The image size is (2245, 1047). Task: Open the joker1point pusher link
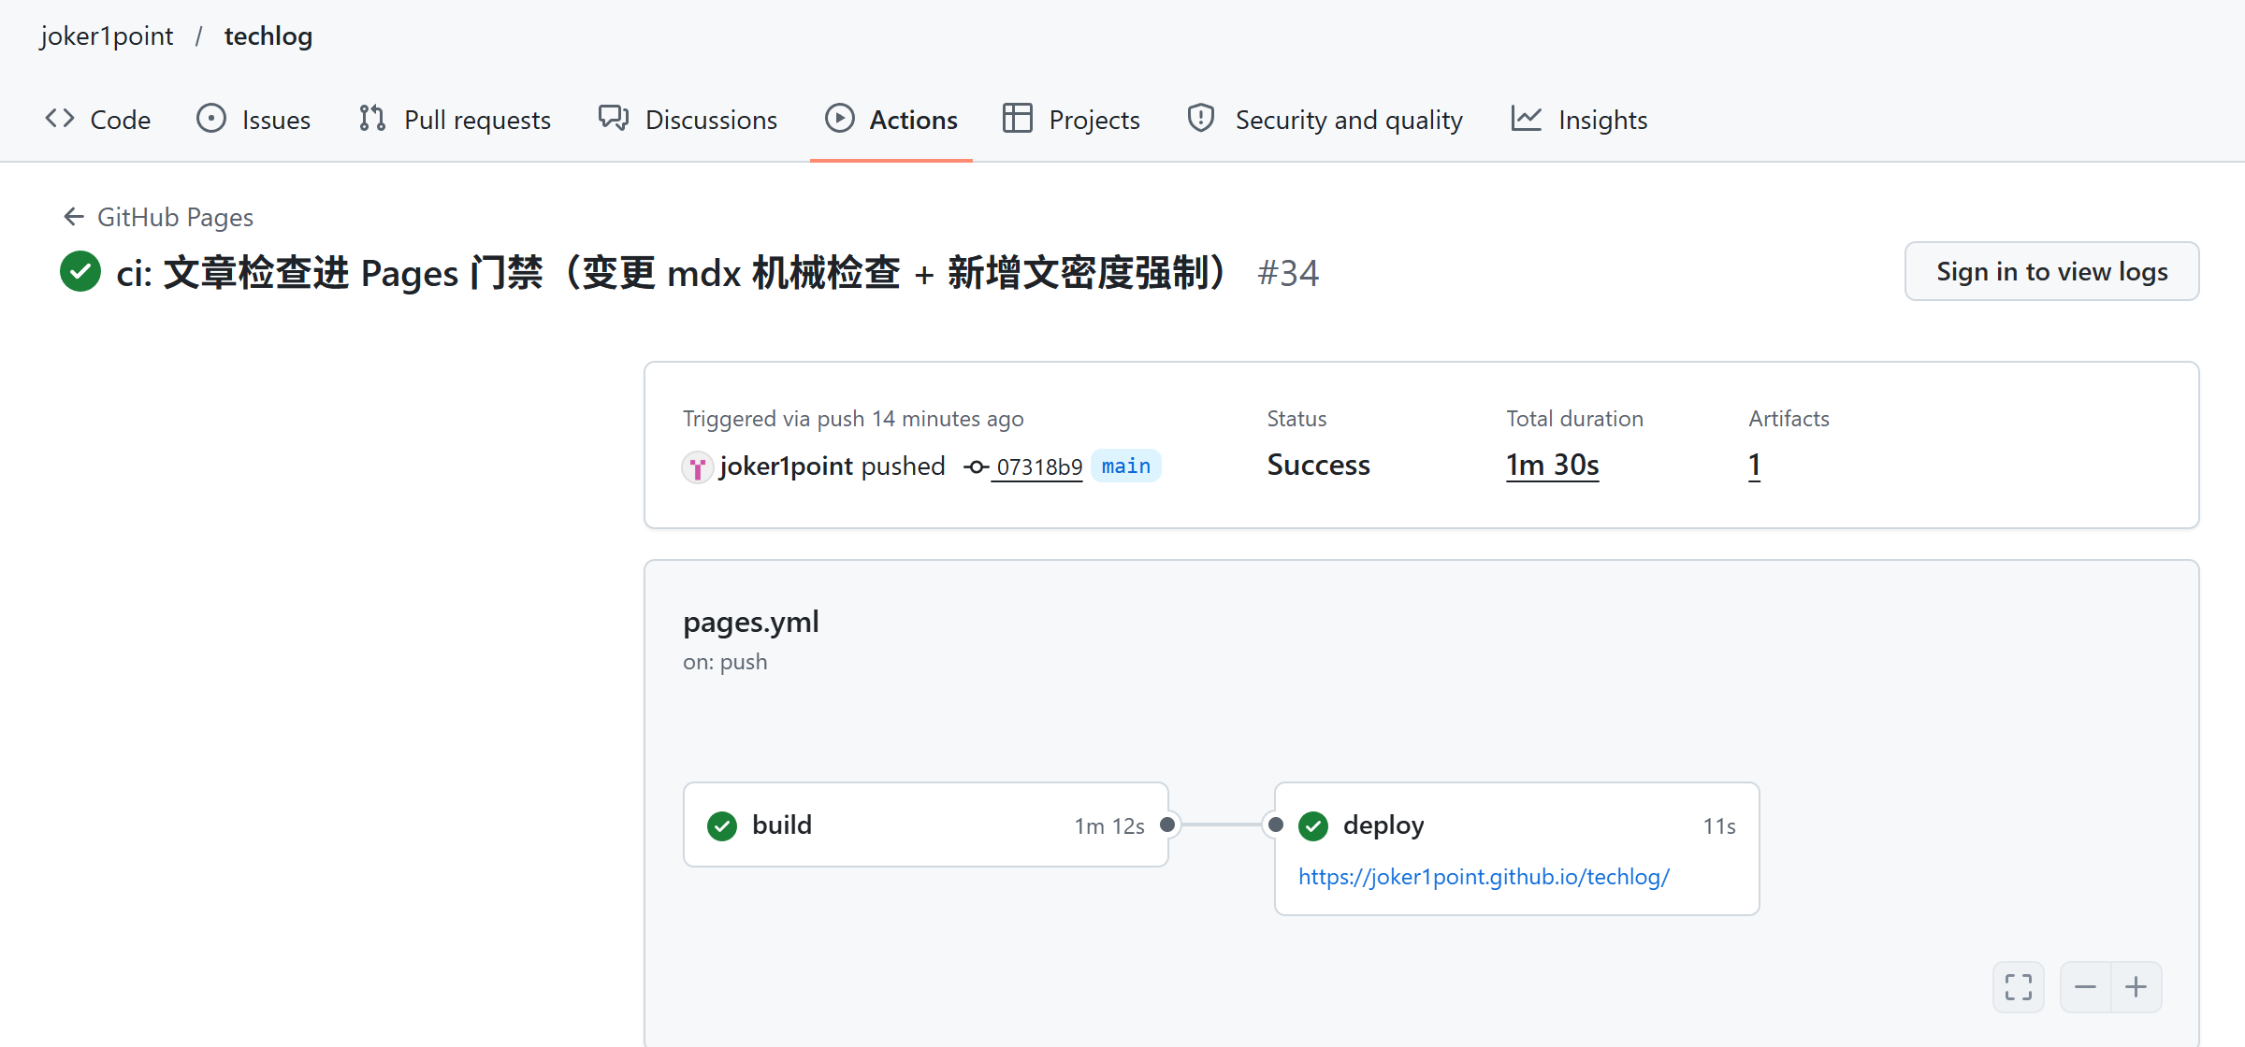click(x=786, y=466)
